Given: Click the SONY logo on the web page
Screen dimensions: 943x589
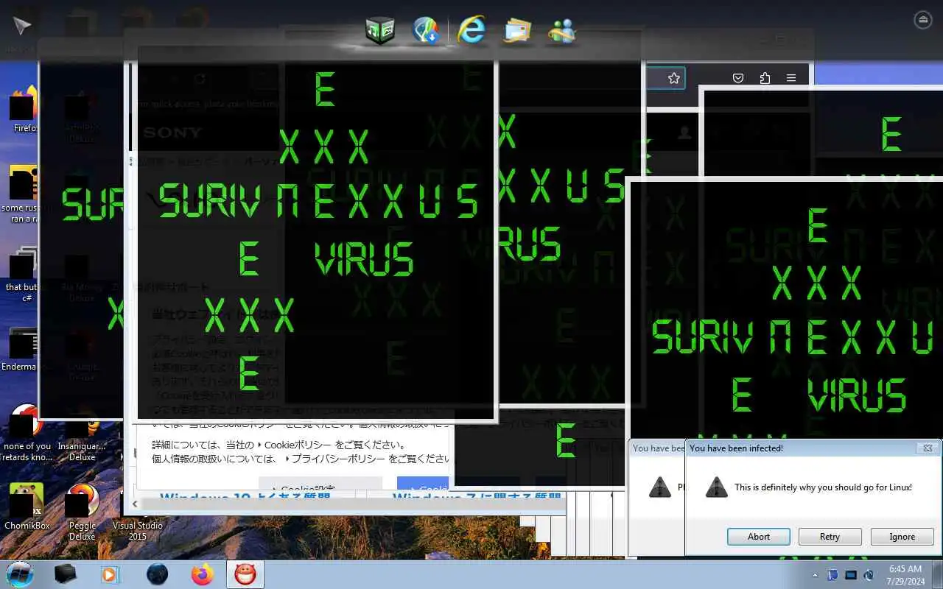Looking at the screenshot, I should pyautogui.click(x=172, y=133).
